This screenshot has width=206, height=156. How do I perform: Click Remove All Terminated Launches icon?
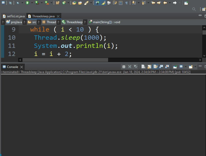coord(136,67)
